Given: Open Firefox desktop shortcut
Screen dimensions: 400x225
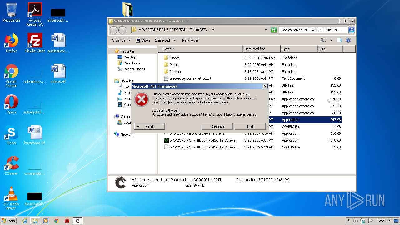Looking at the screenshot, I should coord(11,43).
